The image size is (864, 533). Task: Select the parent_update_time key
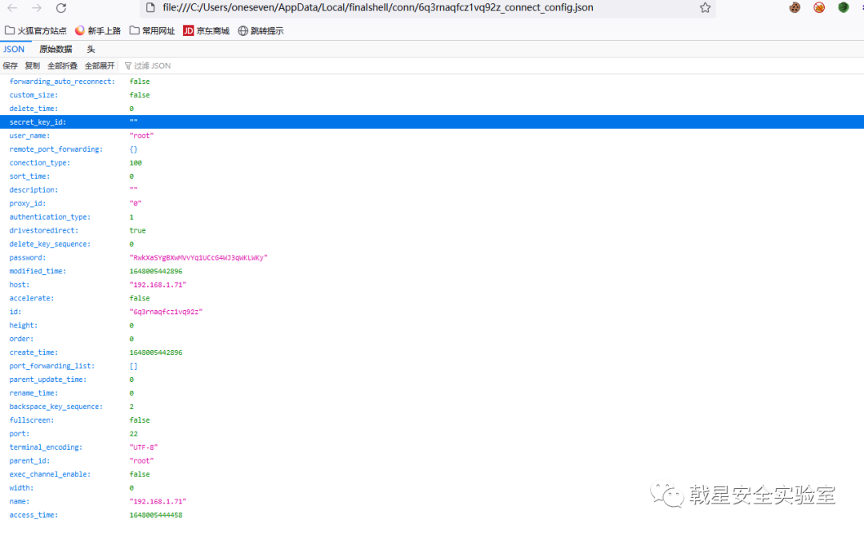point(48,380)
